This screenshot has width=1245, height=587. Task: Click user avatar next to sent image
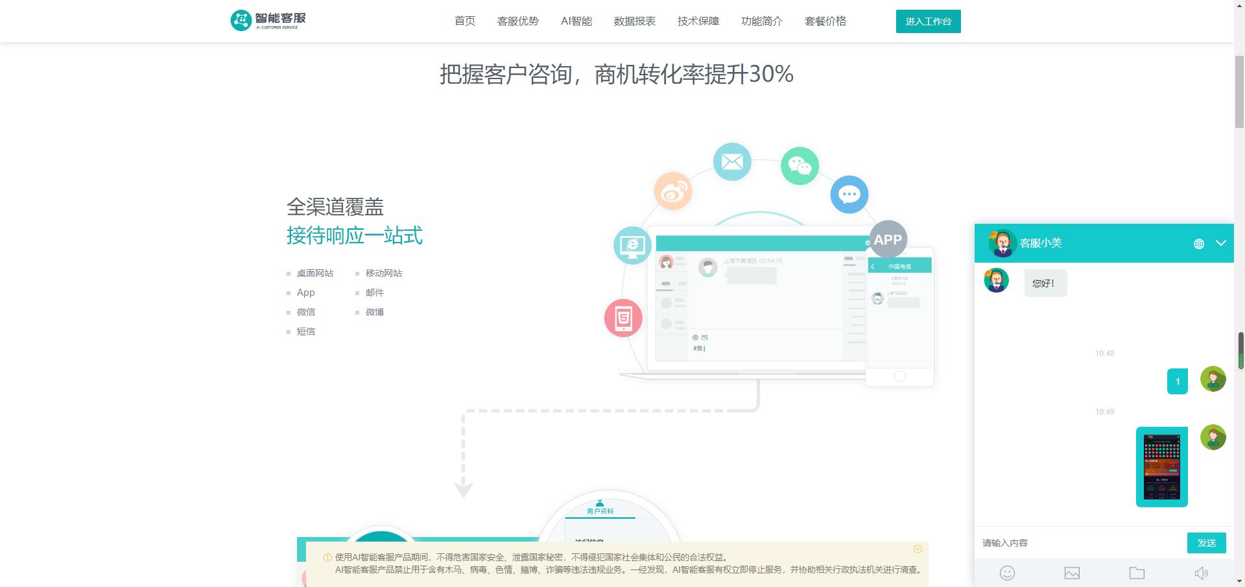[1213, 437]
